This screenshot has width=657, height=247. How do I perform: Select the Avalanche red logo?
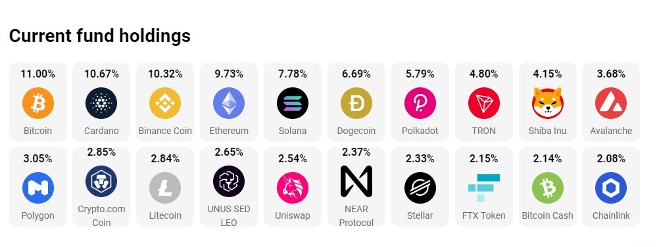point(611,103)
